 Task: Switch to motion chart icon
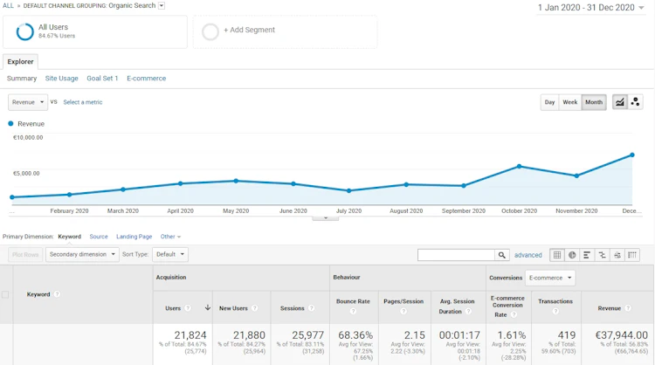tap(636, 102)
